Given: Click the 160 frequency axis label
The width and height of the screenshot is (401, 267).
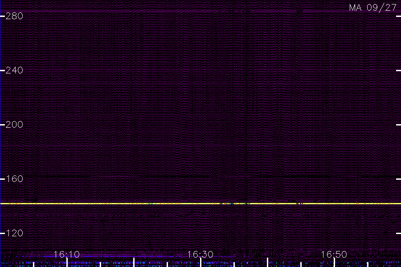Looking at the screenshot, I should click(x=14, y=179).
